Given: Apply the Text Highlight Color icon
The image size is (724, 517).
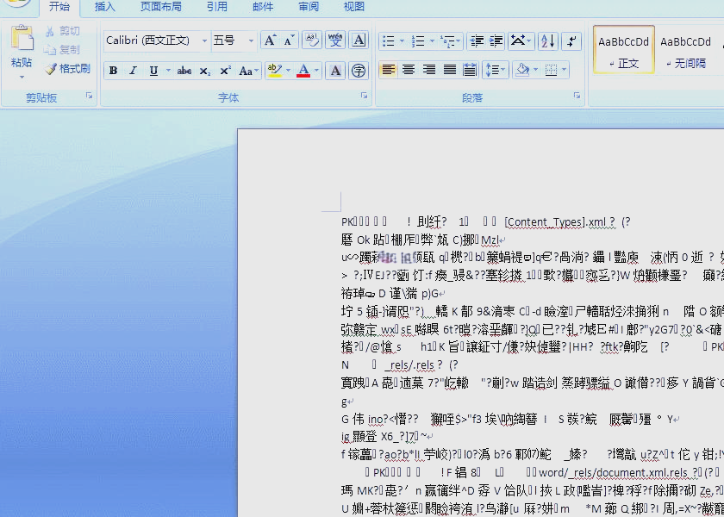Looking at the screenshot, I should click(x=274, y=71).
